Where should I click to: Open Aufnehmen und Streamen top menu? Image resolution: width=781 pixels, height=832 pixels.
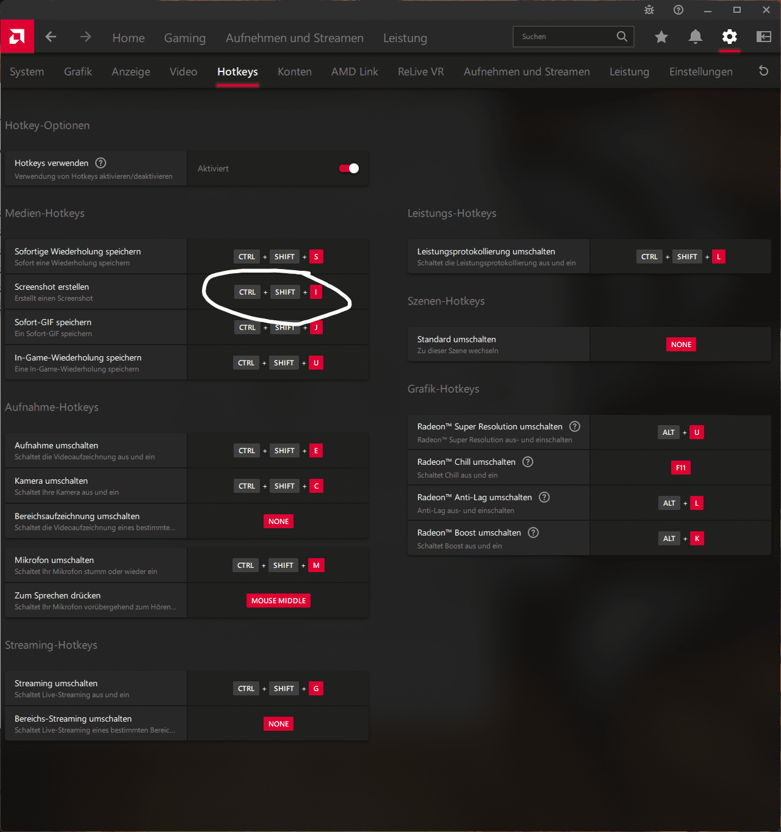click(295, 38)
